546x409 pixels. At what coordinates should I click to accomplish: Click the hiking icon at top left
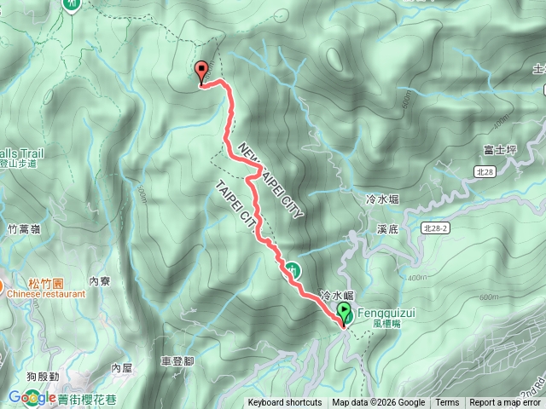point(72,4)
